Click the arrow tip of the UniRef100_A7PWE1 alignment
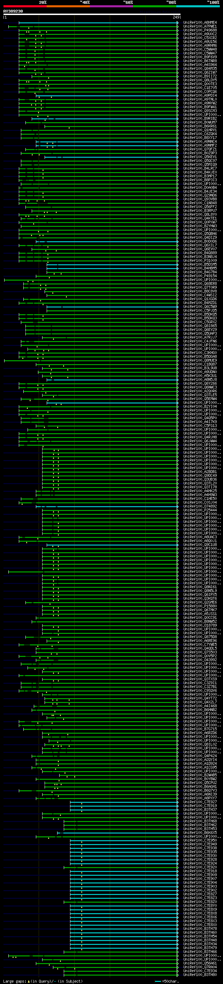The width and height of the screenshot is (223, 984). (178, 27)
